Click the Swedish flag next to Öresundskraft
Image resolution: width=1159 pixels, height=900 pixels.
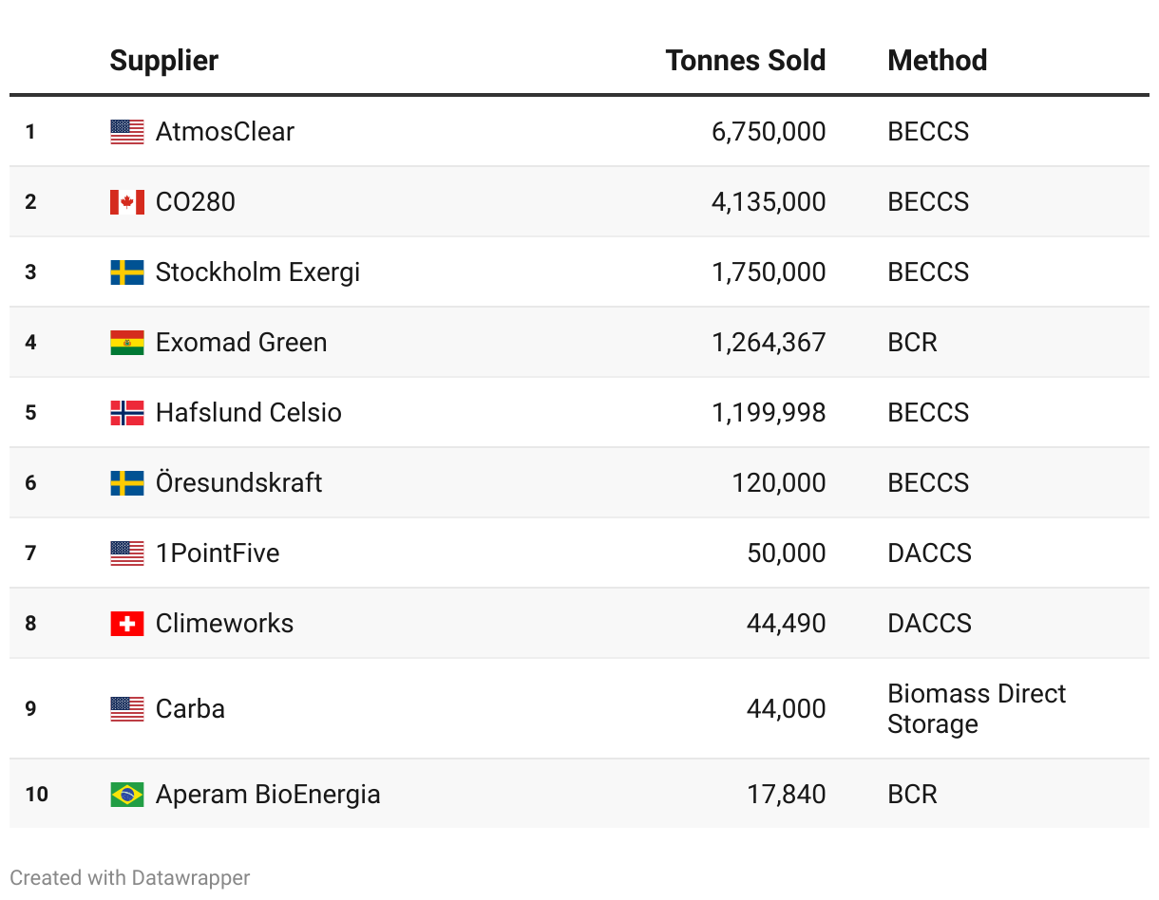tap(127, 483)
